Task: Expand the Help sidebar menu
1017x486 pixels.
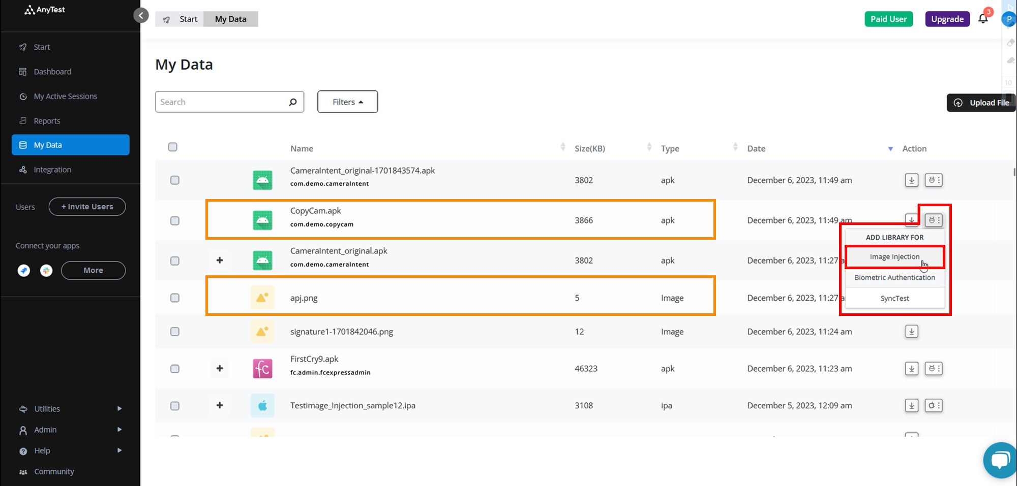Action: click(x=70, y=450)
